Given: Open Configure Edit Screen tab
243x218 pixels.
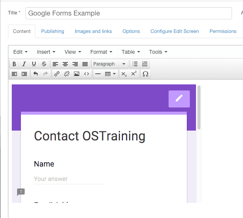Looking at the screenshot, I should [x=175, y=31].
